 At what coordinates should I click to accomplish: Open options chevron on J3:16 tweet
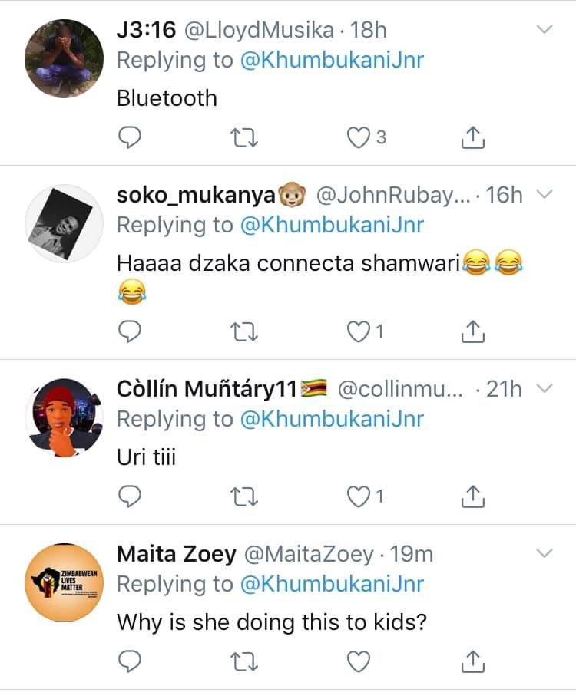click(545, 29)
